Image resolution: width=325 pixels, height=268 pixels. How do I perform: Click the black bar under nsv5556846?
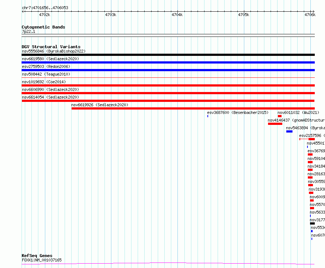tap(168, 55)
